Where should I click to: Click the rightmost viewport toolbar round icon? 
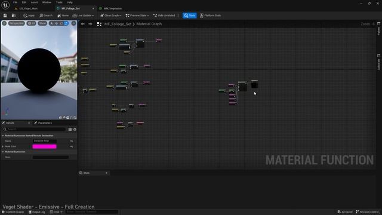[x=73, y=23]
